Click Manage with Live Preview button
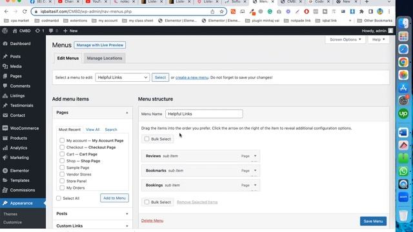Viewport: 413px width, 232px height. pos(100,45)
